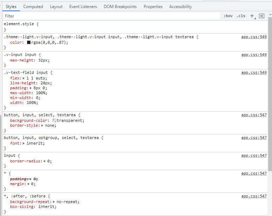272x216 pixels.
Task: Switch to the Computed tab
Action: 33,7
